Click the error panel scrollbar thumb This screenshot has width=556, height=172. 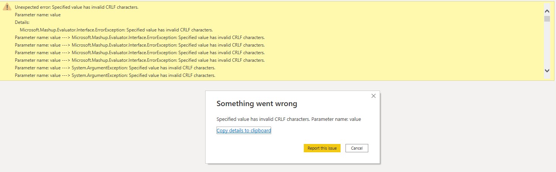547,19
